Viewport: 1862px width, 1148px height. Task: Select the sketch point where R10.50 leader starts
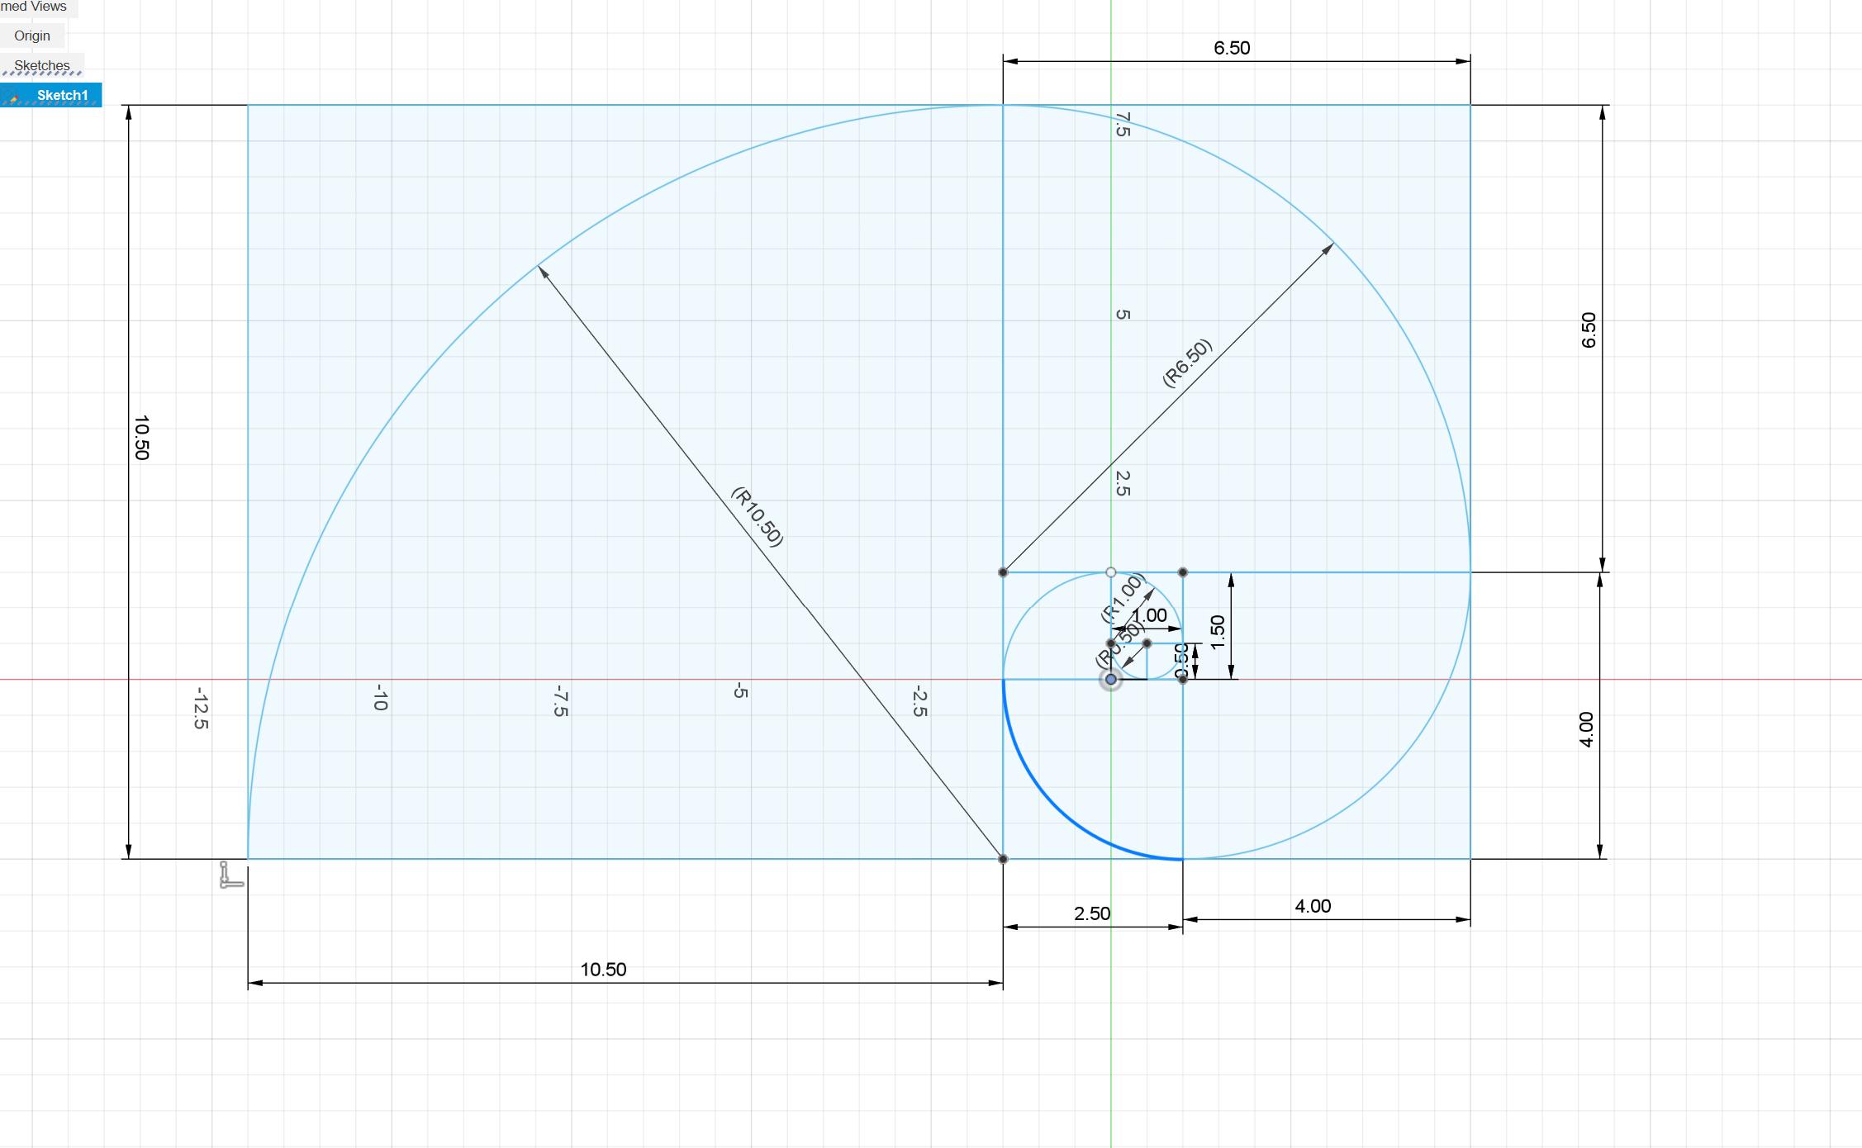(1003, 859)
